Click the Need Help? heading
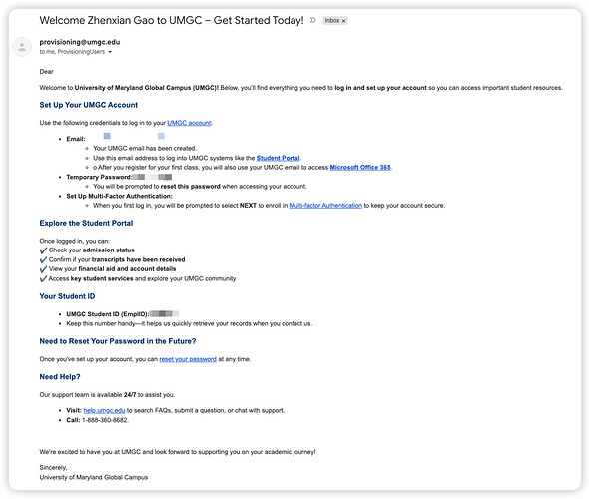Image resolution: width=589 pixels, height=499 pixels. click(60, 377)
